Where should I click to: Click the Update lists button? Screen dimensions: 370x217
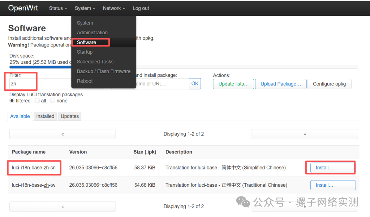(x=233, y=84)
